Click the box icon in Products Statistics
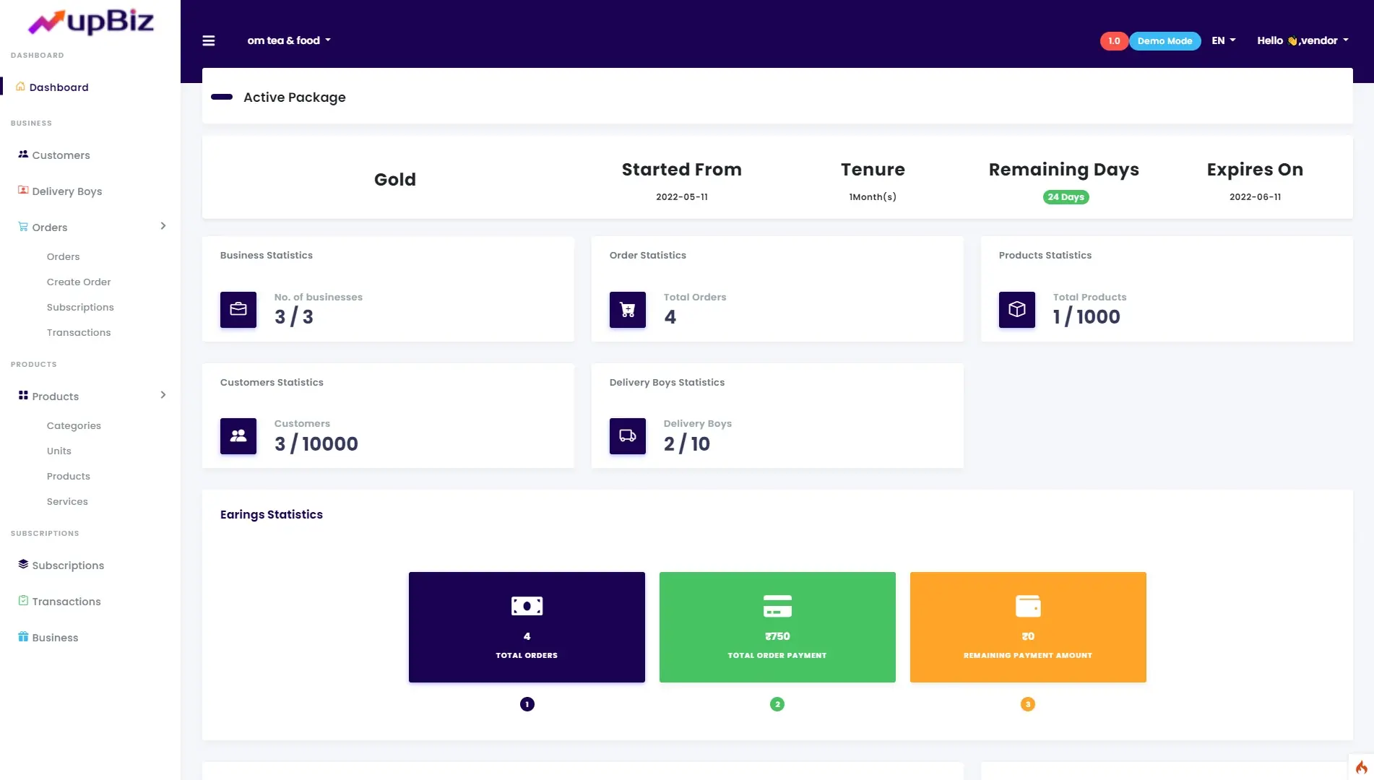This screenshot has width=1374, height=780. (1016, 310)
